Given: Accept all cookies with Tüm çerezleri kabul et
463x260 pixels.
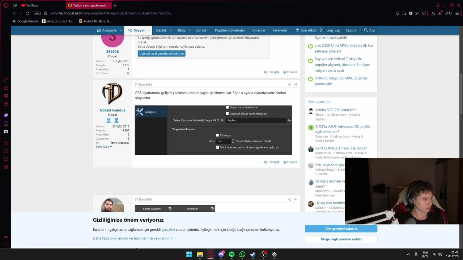Looking at the screenshot, I should (341, 229).
